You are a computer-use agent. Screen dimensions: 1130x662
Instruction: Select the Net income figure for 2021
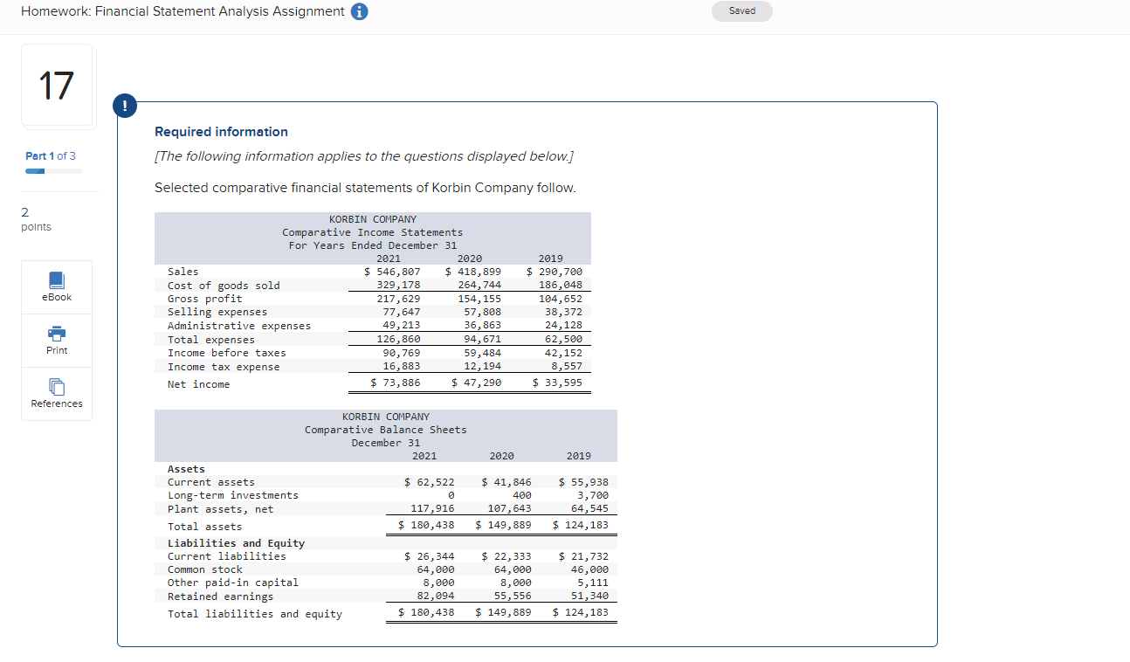coord(397,382)
